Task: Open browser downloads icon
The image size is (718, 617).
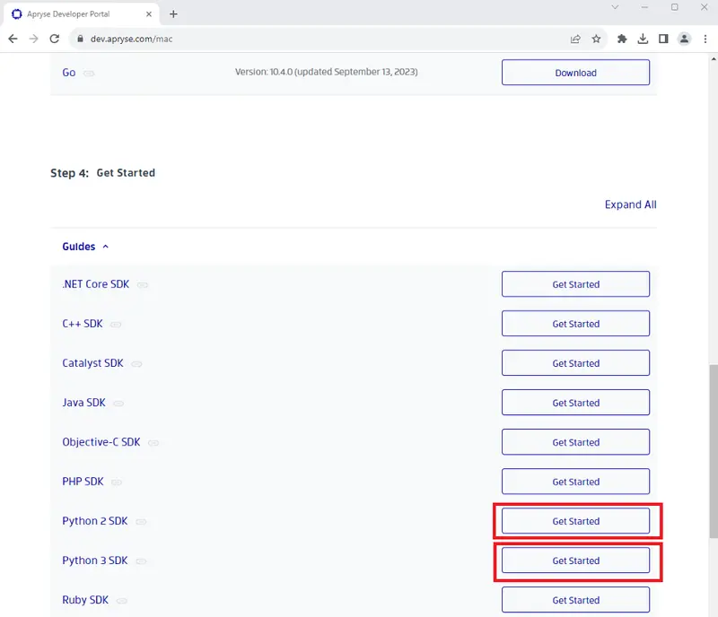Action: tap(643, 39)
